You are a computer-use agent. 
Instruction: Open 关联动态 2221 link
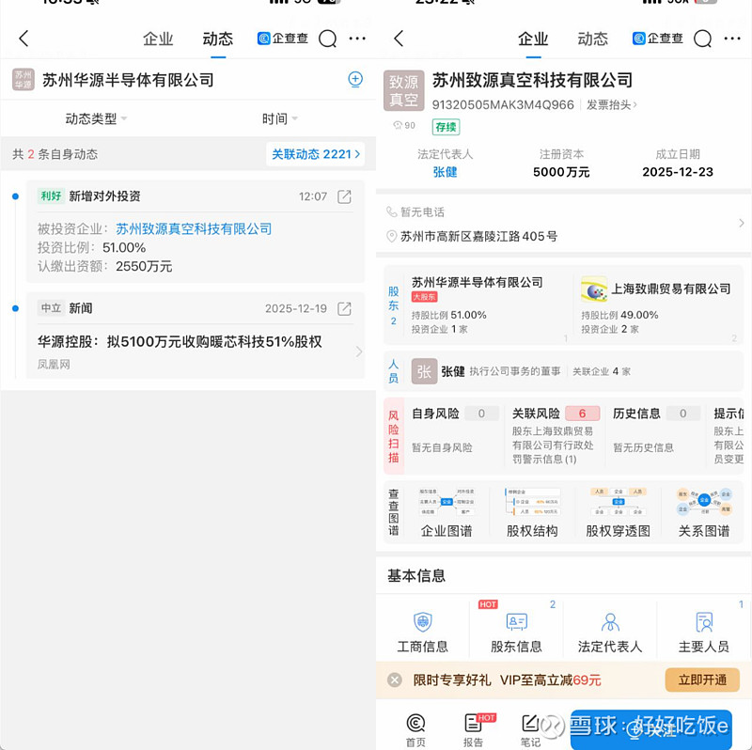316,154
